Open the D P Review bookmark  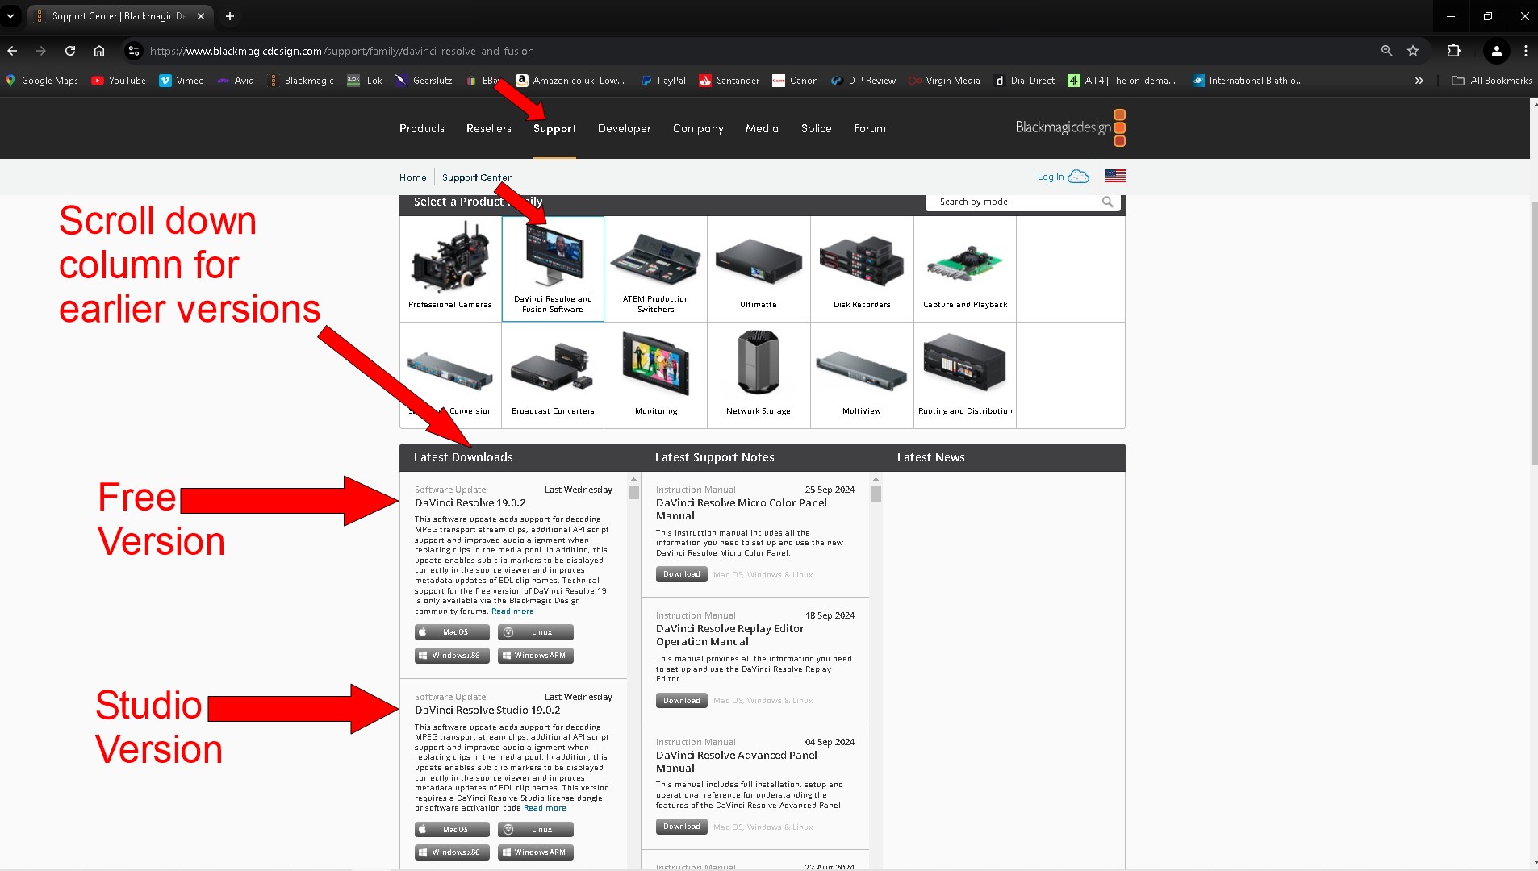(x=863, y=81)
